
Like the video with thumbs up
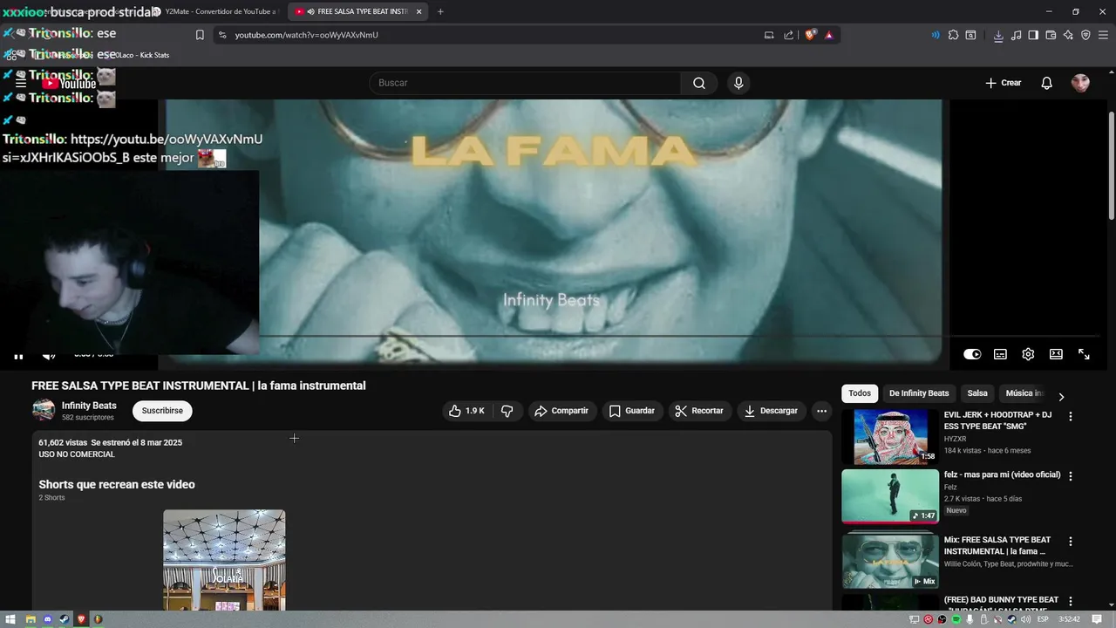click(x=466, y=411)
